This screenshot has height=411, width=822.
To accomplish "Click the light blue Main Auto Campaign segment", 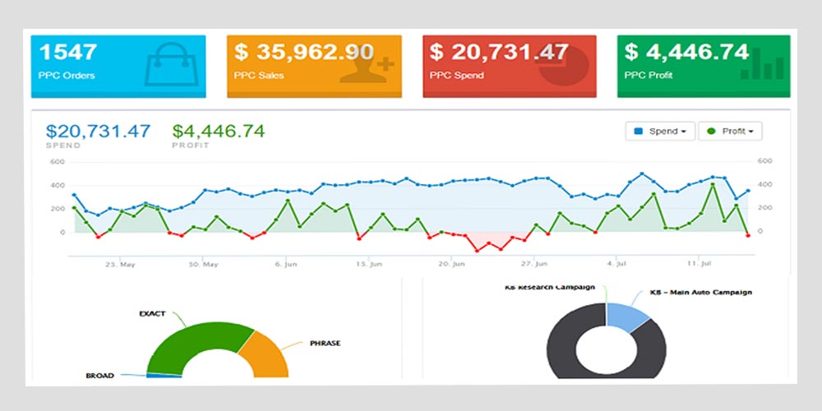I will (x=626, y=315).
